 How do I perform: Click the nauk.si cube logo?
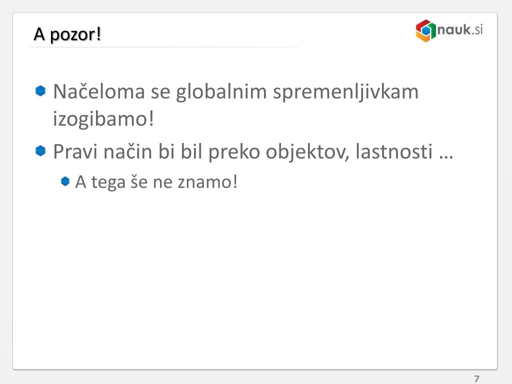(426, 30)
